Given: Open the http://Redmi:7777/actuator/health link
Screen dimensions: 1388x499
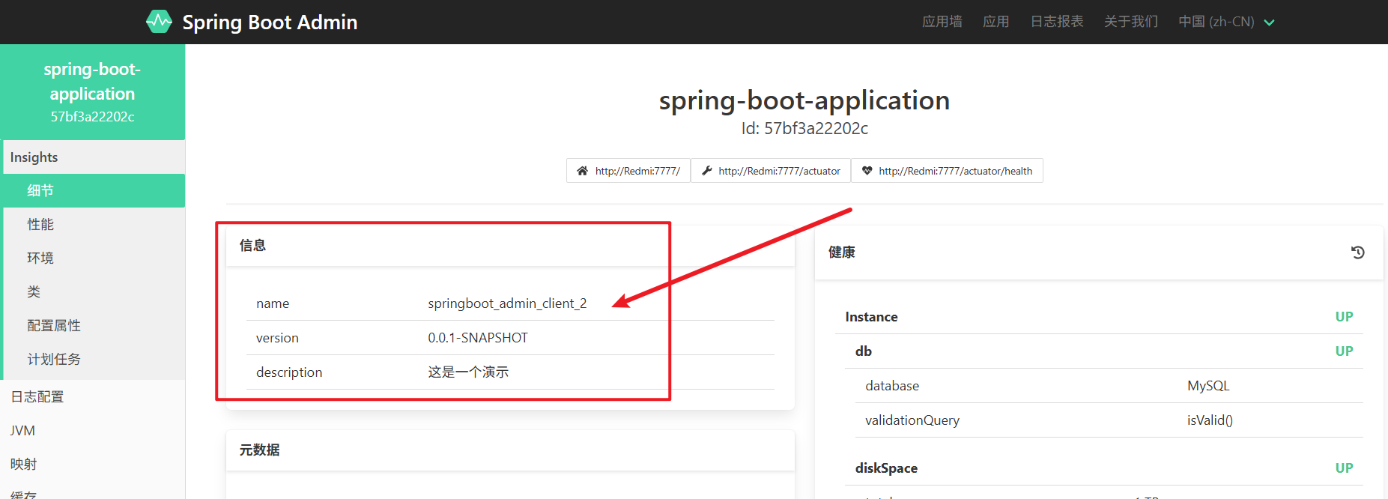Looking at the screenshot, I should coord(947,171).
